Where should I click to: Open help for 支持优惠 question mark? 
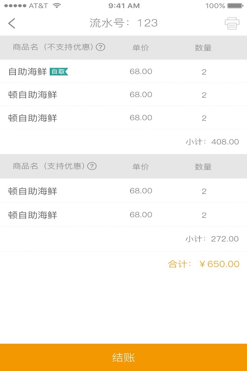click(92, 166)
